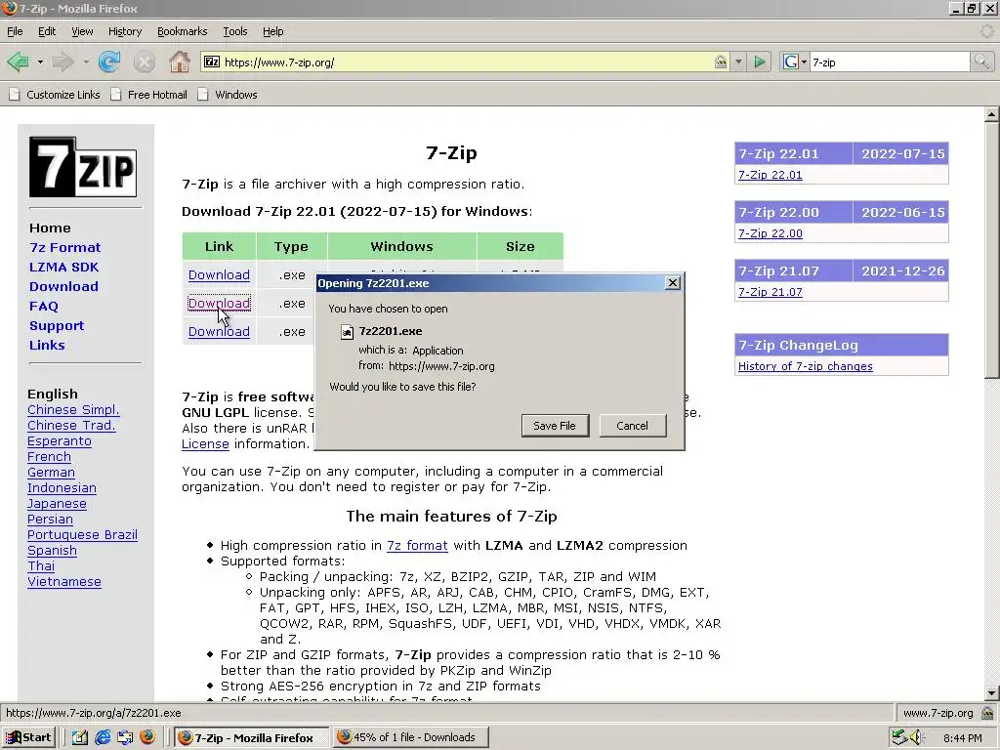Open the Tools menu
This screenshot has width=1000, height=750.
(234, 31)
